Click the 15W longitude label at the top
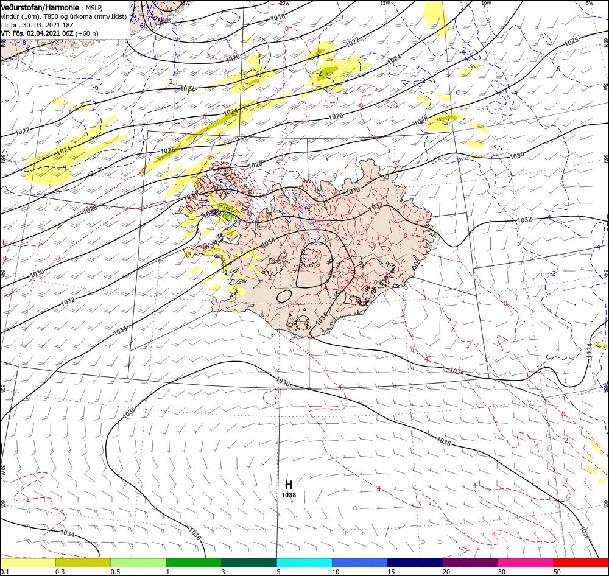Viewport: 609px width, 576px height. (x=385, y=3)
